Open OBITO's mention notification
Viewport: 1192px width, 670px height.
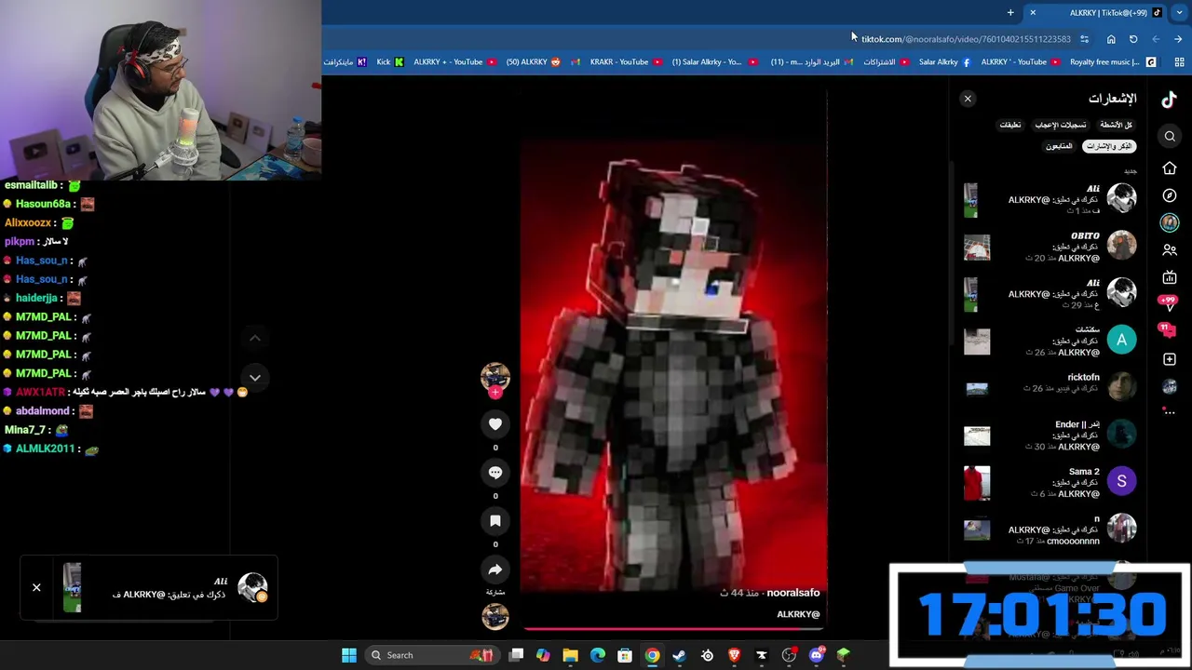pos(1050,247)
